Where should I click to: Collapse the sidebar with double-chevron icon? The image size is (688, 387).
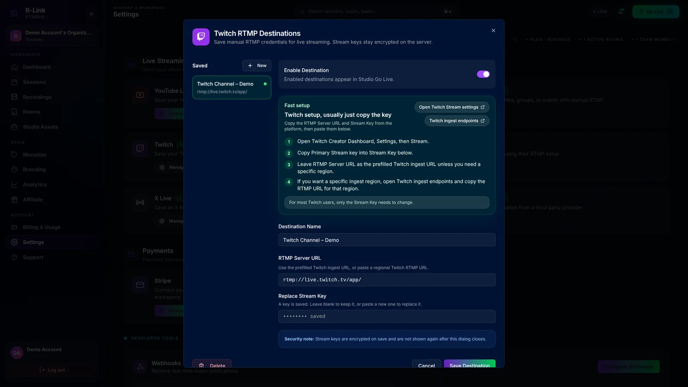tap(92, 14)
